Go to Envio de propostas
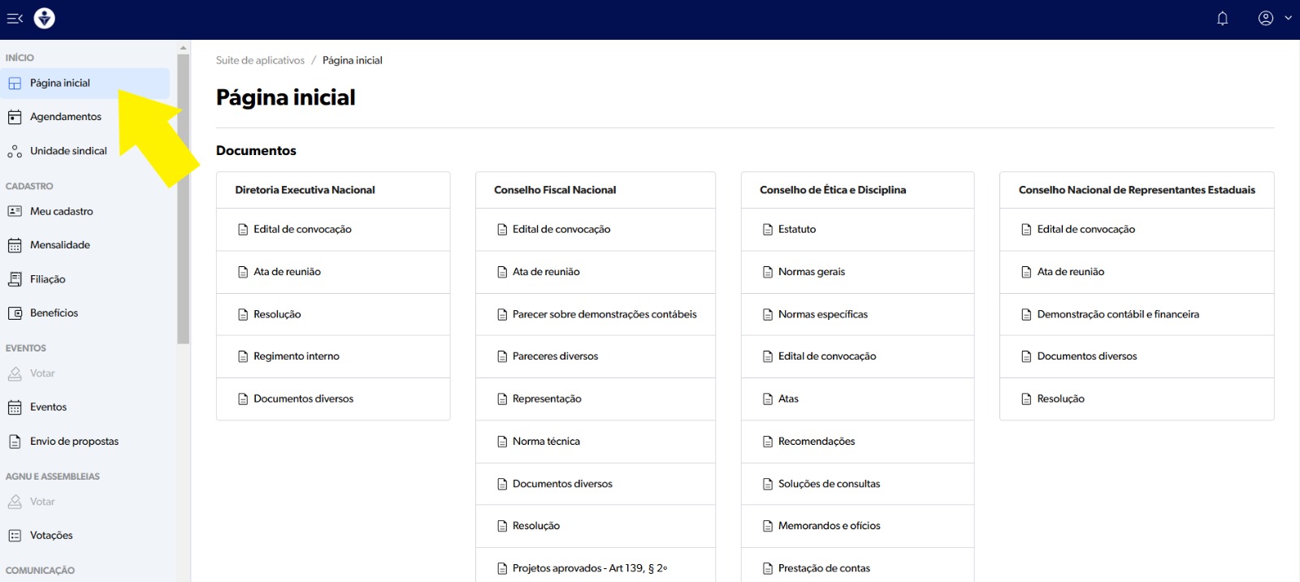Image resolution: width=1300 pixels, height=582 pixels. click(x=74, y=442)
